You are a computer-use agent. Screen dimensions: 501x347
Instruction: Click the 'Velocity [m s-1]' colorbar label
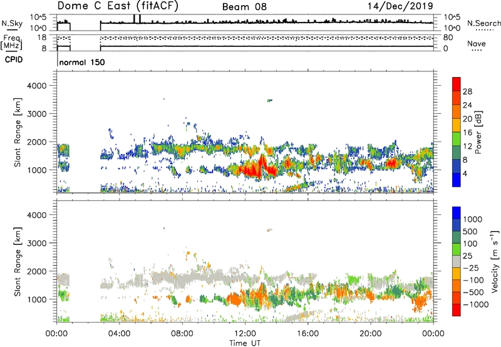(495, 261)
